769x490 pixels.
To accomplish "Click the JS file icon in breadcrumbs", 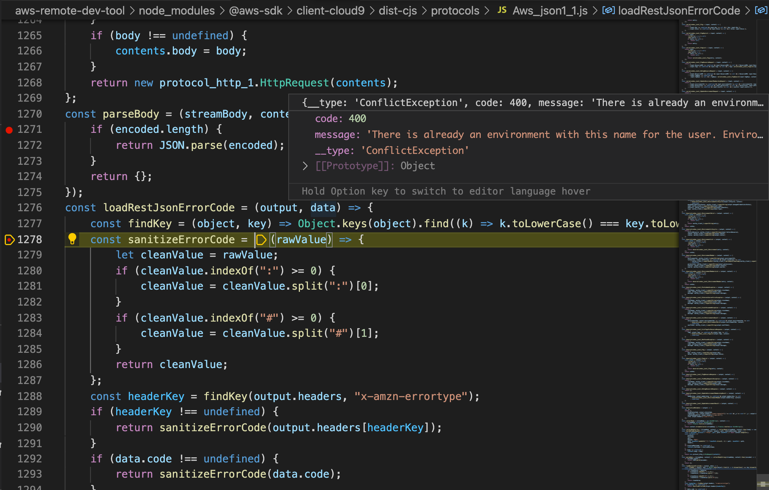I will point(502,10).
